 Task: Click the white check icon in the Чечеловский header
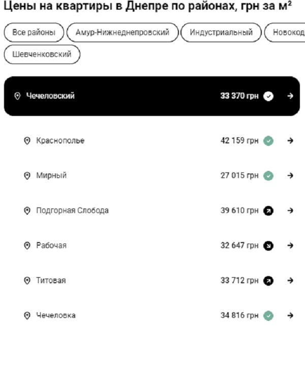[x=268, y=96]
